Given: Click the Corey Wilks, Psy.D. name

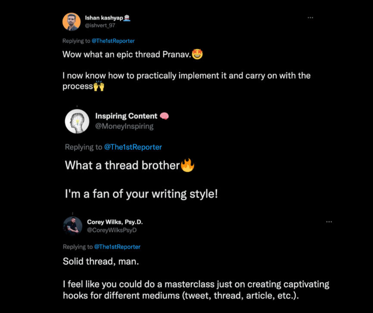Looking at the screenshot, I should (x=115, y=222).
